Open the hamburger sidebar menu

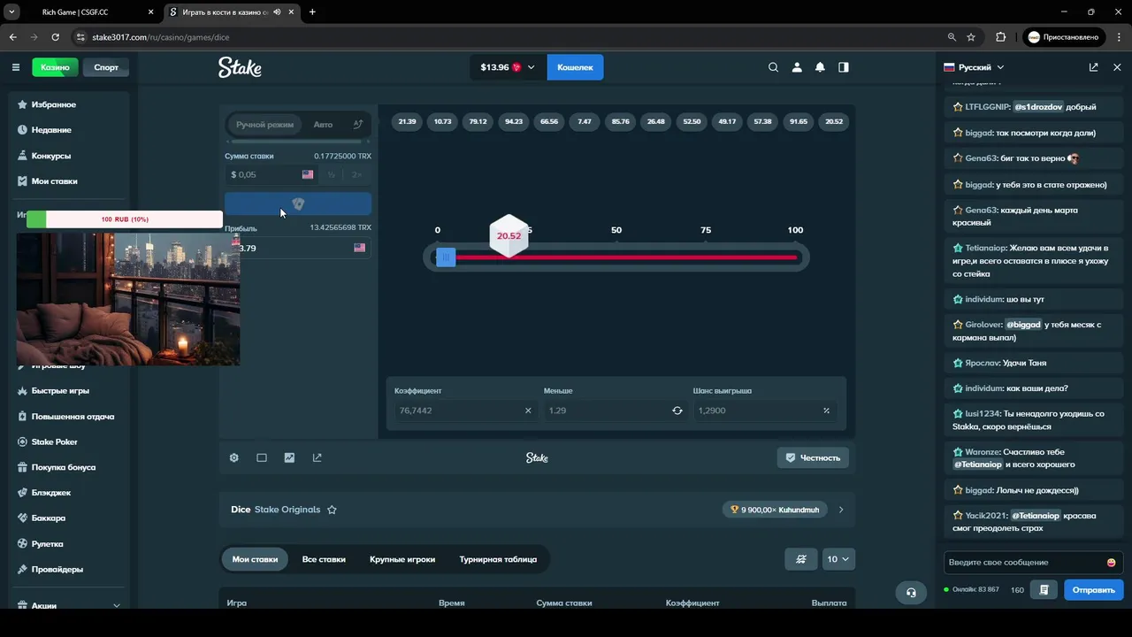pos(15,67)
